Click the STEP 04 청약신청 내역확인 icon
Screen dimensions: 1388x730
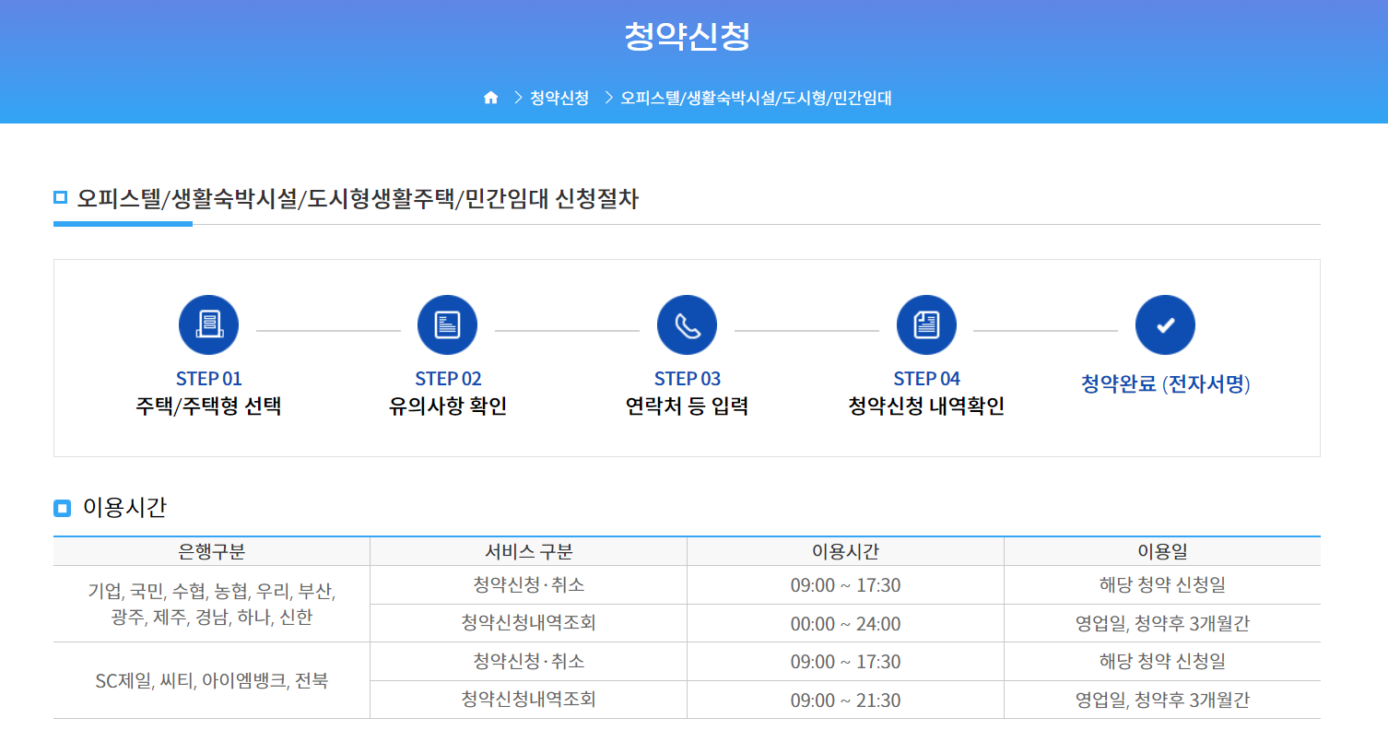(x=926, y=324)
